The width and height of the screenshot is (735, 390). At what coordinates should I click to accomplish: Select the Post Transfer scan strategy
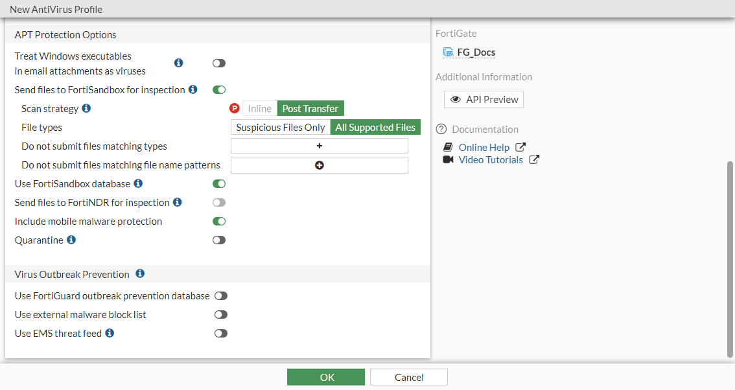pyautogui.click(x=310, y=108)
